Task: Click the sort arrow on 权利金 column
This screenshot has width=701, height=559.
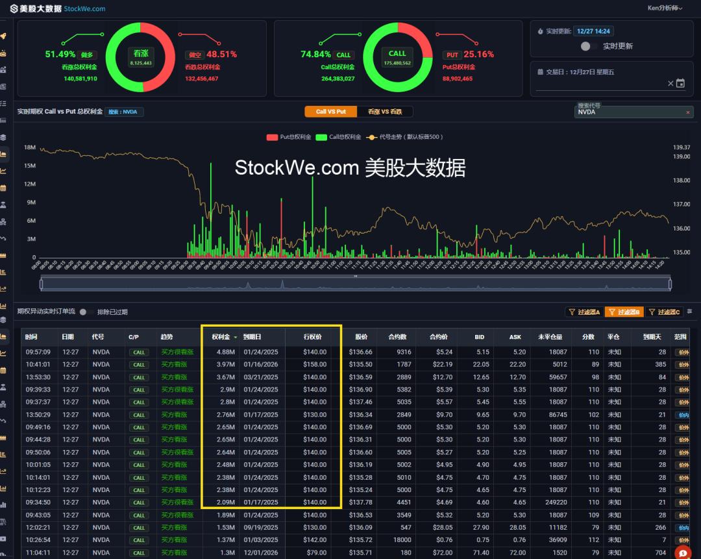Action: [x=235, y=337]
